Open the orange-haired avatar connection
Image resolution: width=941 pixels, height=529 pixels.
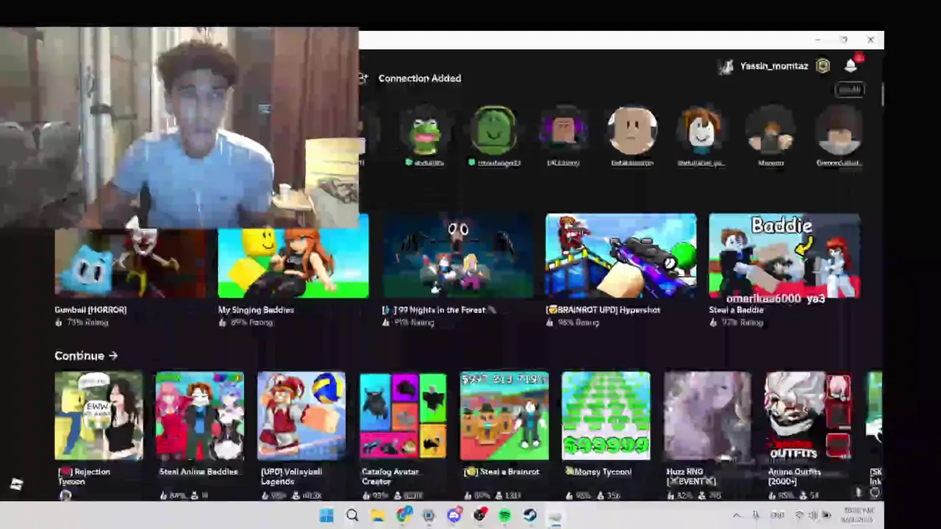[x=701, y=131]
